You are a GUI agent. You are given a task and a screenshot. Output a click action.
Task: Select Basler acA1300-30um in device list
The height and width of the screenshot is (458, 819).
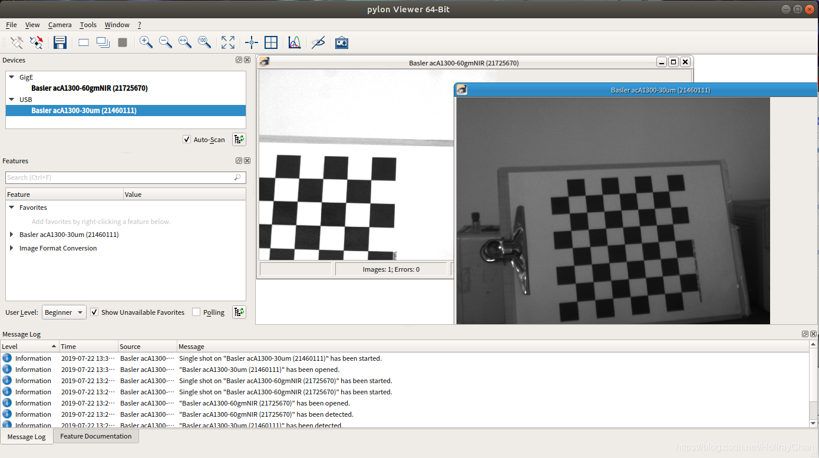(126, 111)
